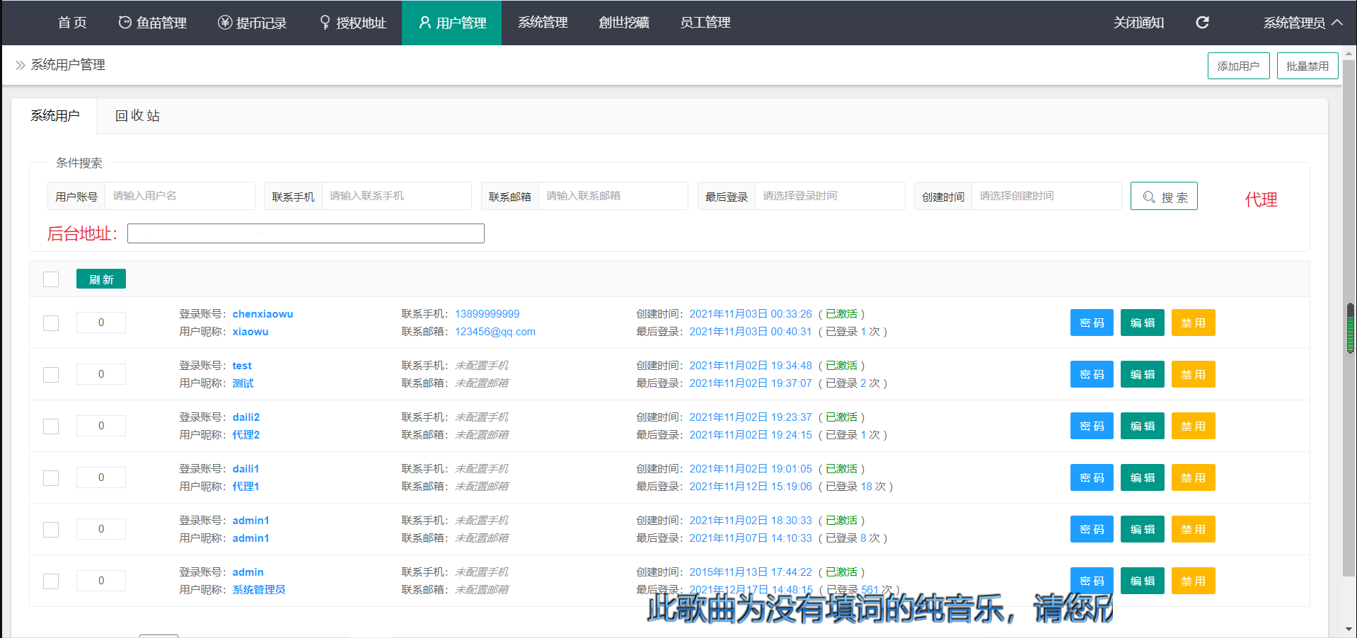The width and height of the screenshot is (1357, 638).
Task: Click the 用户账号 username input field
Action: pos(180,196)
